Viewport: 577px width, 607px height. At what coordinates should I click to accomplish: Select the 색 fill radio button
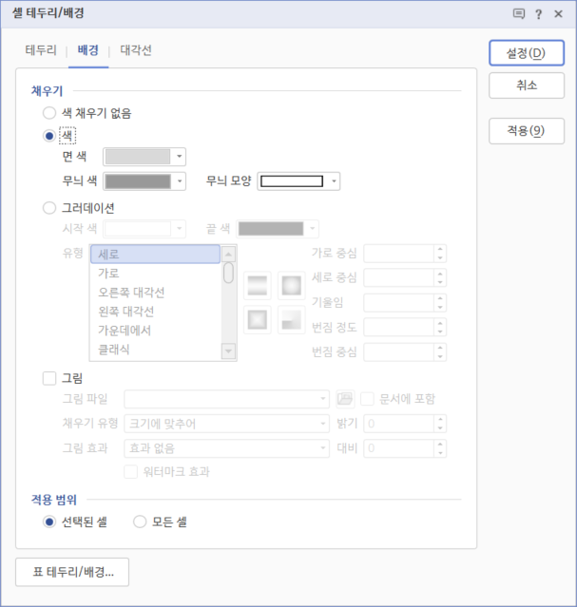coord(49,136)
